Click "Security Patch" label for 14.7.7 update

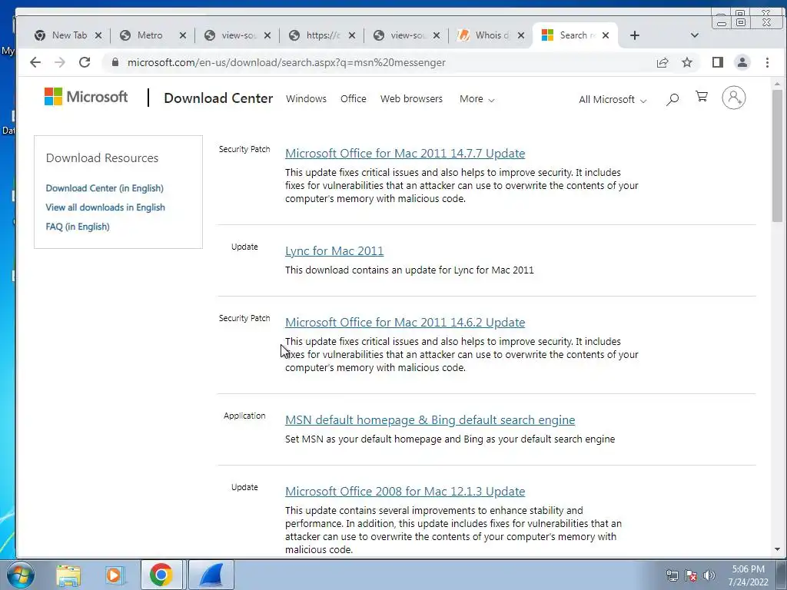pos(244,149)
